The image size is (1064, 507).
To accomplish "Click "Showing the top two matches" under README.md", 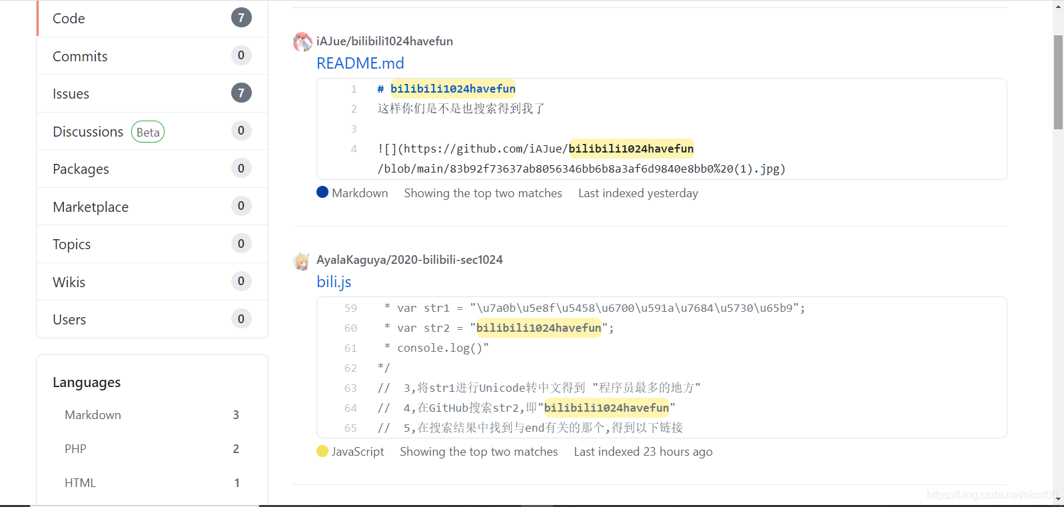I will pyautogui.click(x=483, y=193).
